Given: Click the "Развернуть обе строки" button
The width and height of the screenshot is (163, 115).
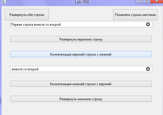Looking at the screenshot, I should pos(27,15).
